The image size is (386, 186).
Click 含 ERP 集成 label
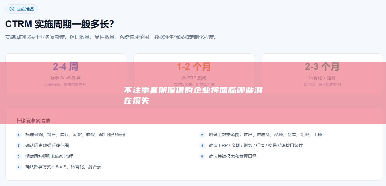point(194,78)
